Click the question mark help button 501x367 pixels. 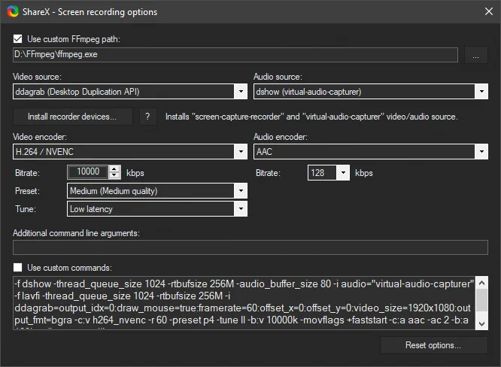tap(148, 117)
